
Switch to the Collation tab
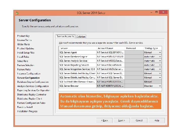tap(81, 37)
